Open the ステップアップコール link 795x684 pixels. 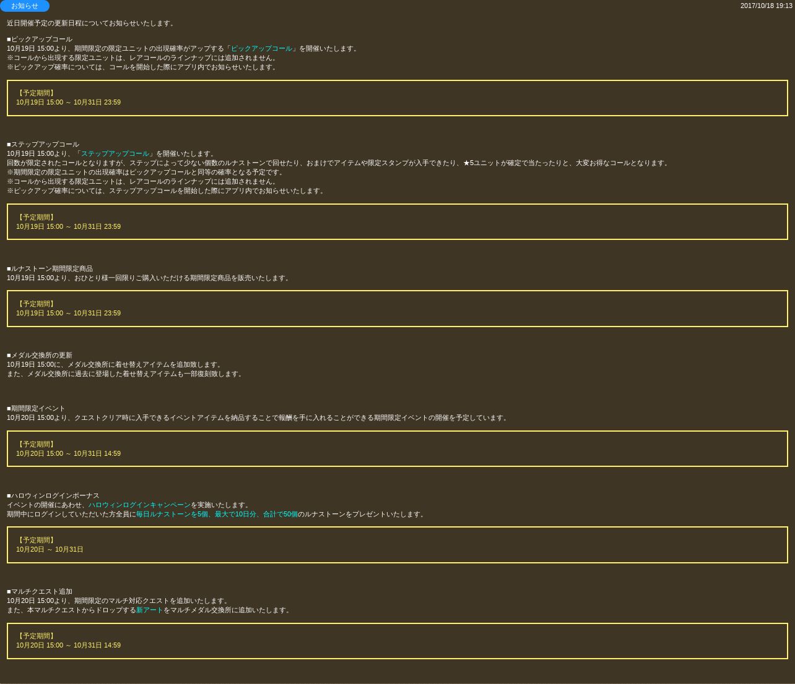pyautogui.click(x=115, y=154)
